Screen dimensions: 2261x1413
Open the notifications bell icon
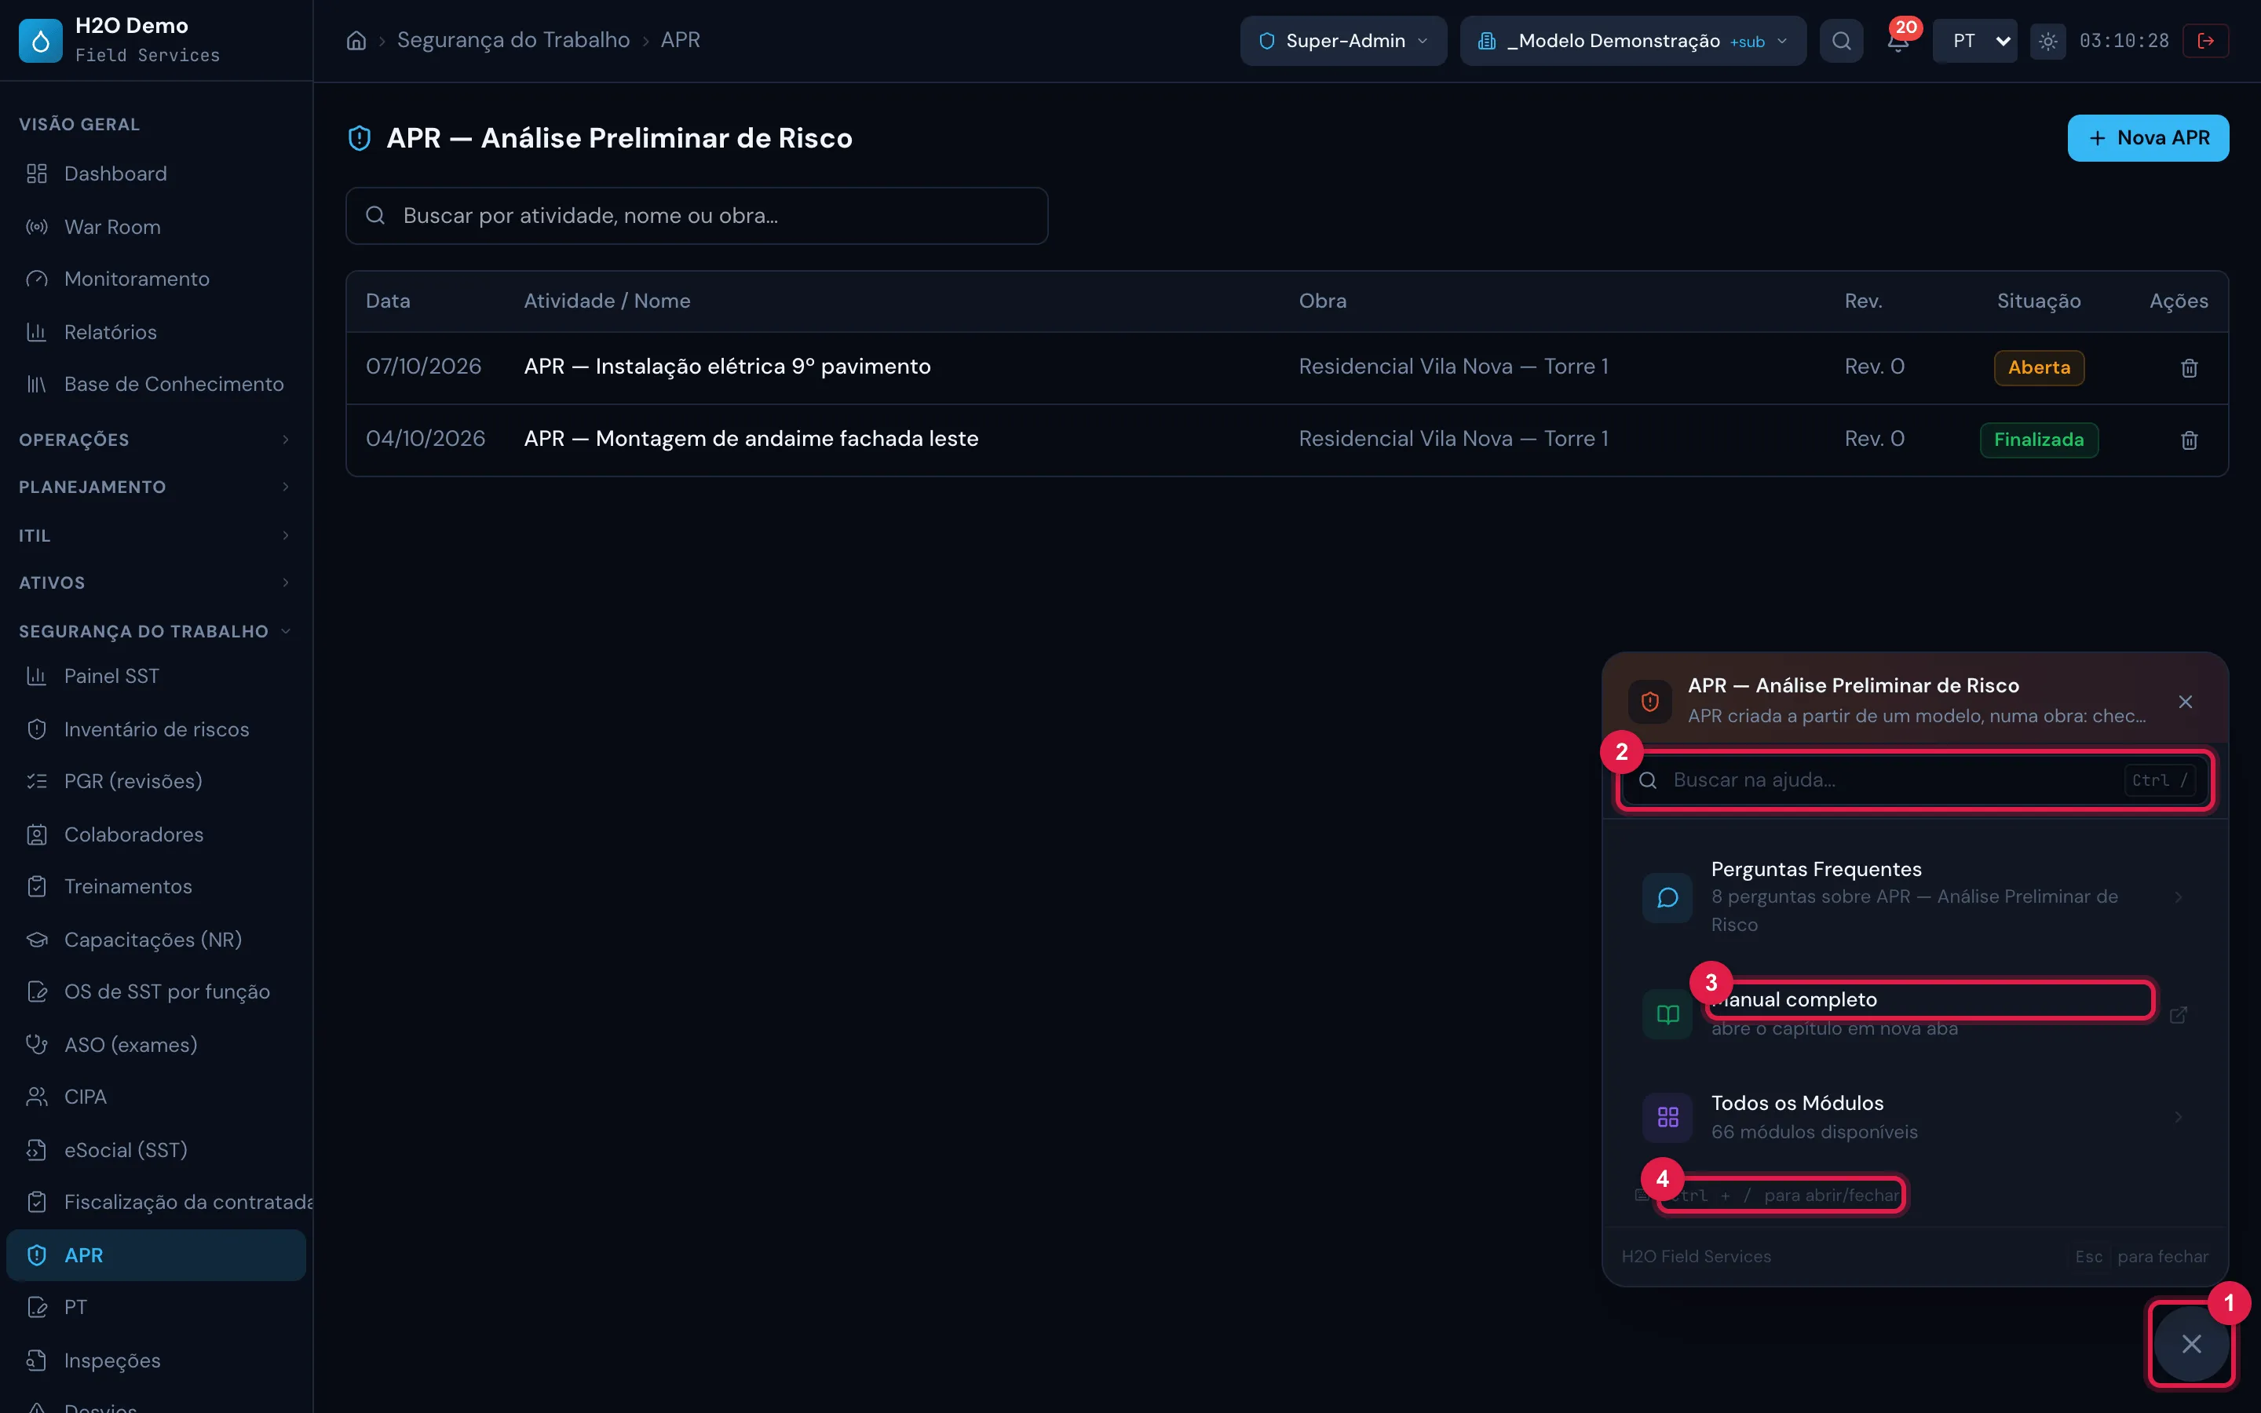point(1898,41)
